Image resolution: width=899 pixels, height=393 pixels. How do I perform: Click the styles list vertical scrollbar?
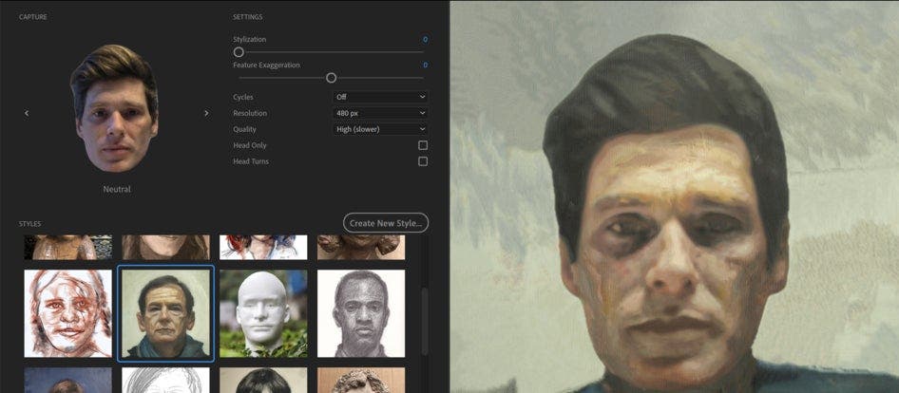click(424, 313)
